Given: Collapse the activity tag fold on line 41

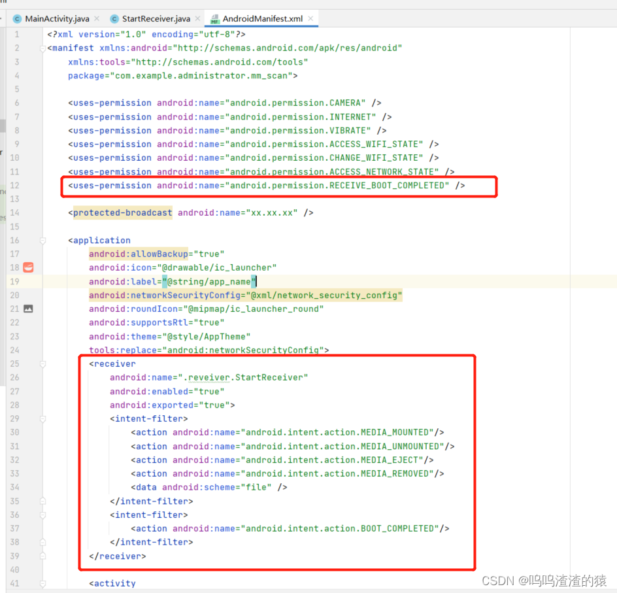Looking at the screenshot, I should pyautogui.click(x=42, y=584).
